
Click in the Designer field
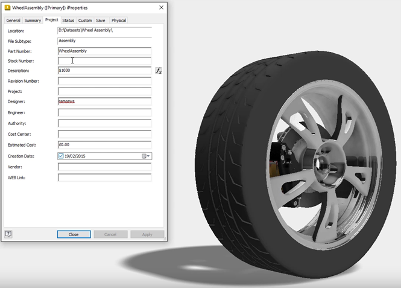tap(104, 101)
